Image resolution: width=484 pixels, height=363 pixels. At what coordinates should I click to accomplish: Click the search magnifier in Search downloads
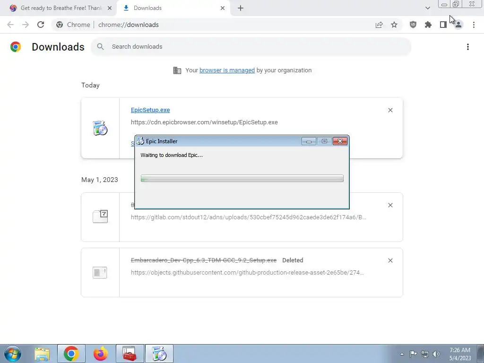[100, 47]
